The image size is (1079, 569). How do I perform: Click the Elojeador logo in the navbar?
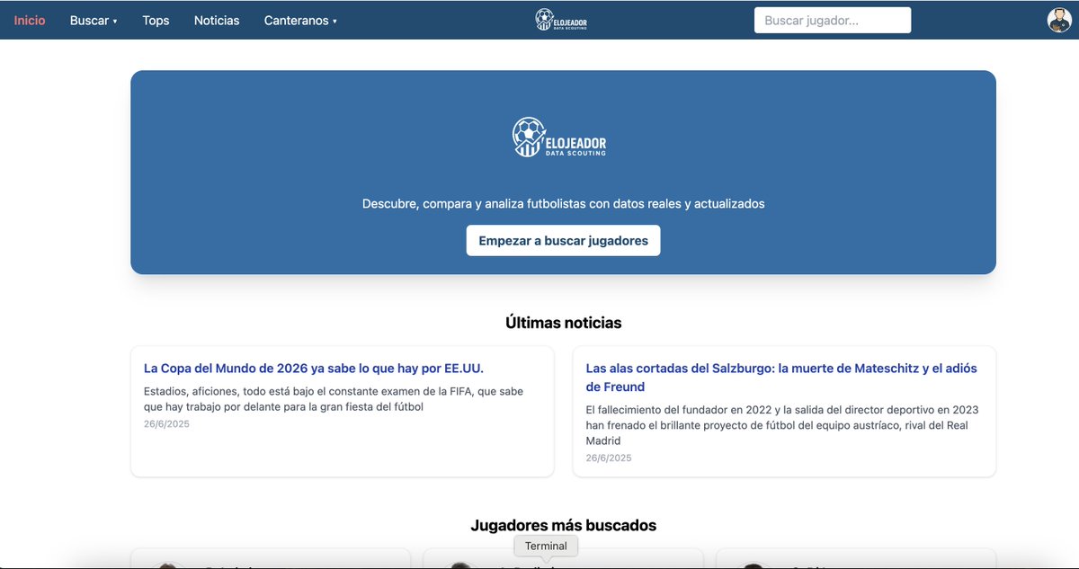click(x=560, y=19)
